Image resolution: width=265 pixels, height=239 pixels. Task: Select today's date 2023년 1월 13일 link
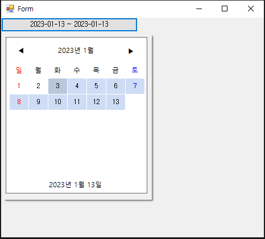(x=75, y=184)
